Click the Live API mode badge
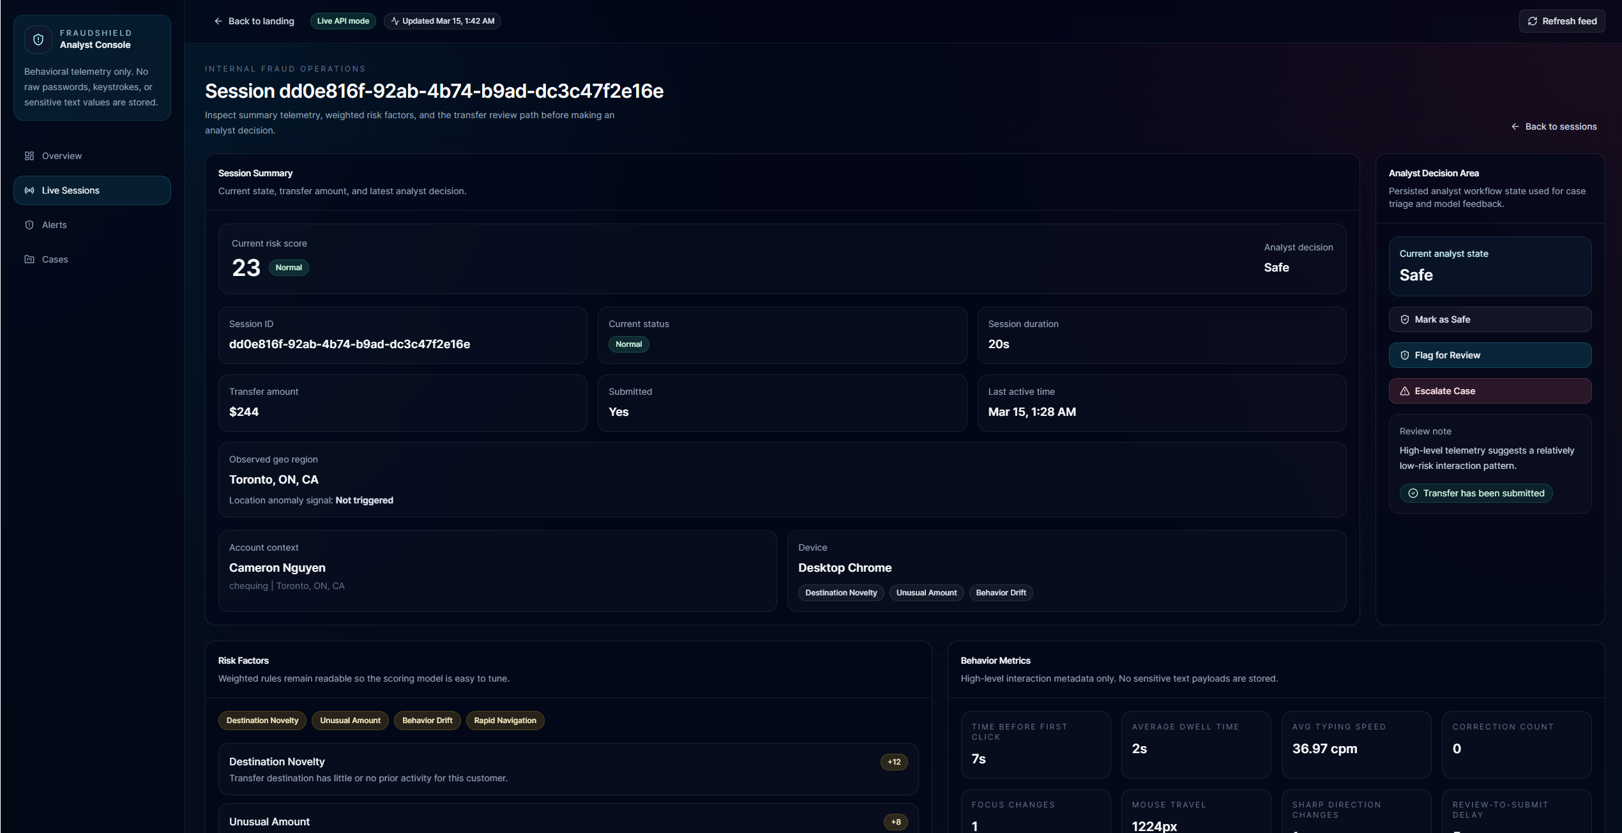 click(343, 21)
